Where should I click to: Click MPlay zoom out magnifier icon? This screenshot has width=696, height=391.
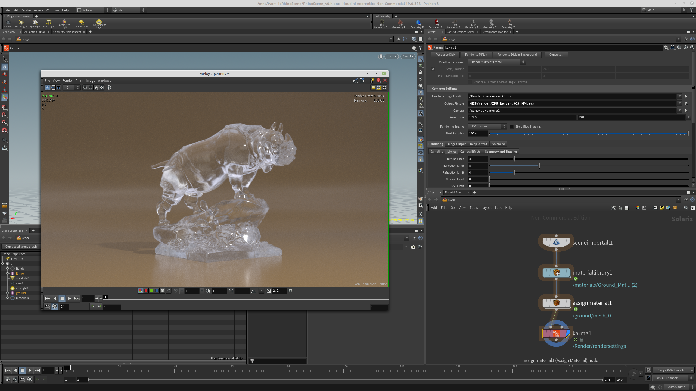(x=91, y=87)
